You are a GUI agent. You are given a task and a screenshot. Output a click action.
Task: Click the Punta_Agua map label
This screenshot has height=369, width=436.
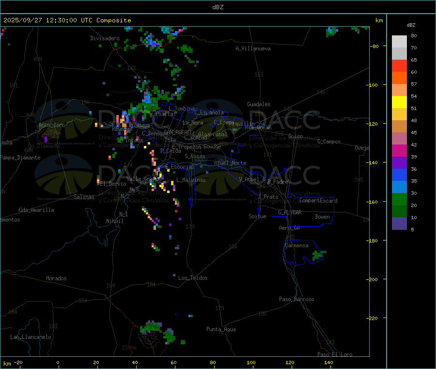[221, 329]
